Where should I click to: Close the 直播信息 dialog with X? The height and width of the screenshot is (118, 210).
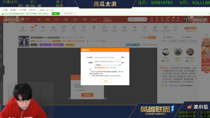click(x=127, y=50)
